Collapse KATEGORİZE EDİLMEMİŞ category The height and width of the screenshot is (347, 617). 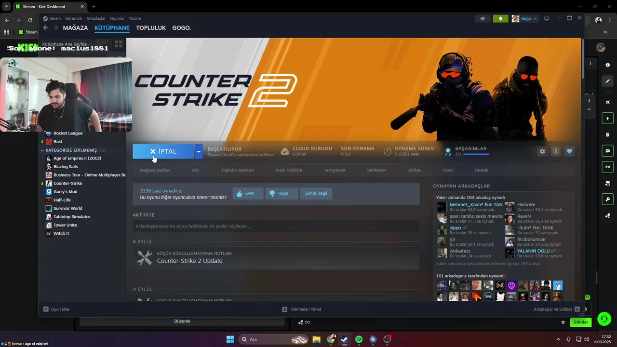[x=42, y=150]
